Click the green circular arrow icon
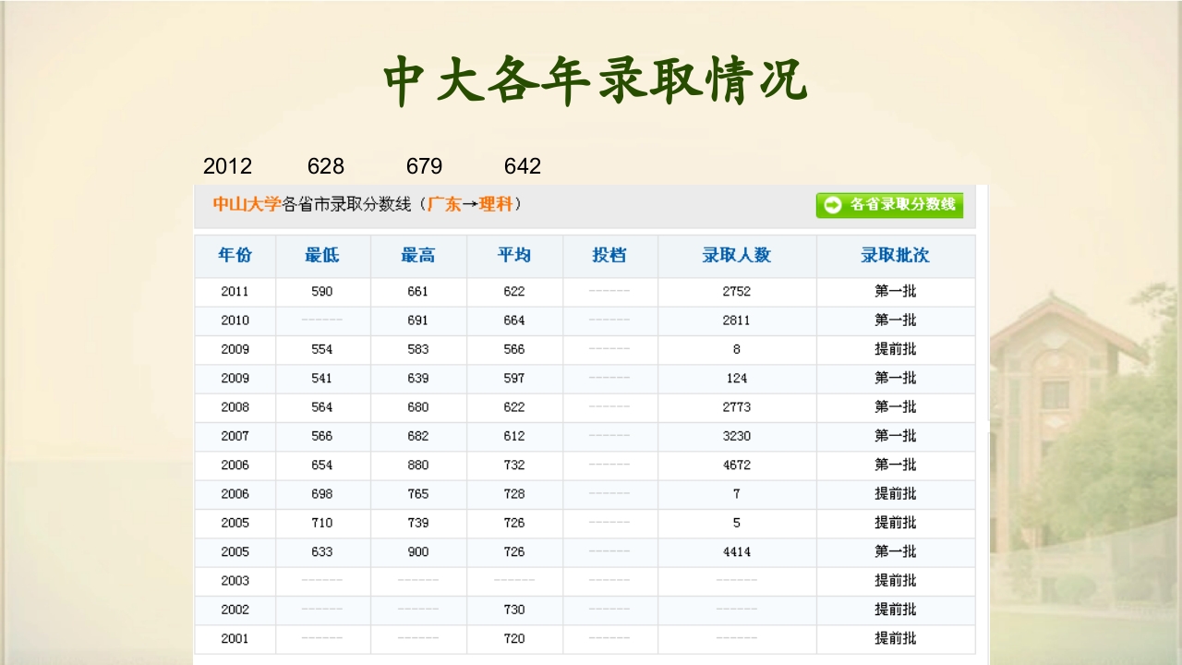Viewport: 1182px width, 665px height. [830, 205]
